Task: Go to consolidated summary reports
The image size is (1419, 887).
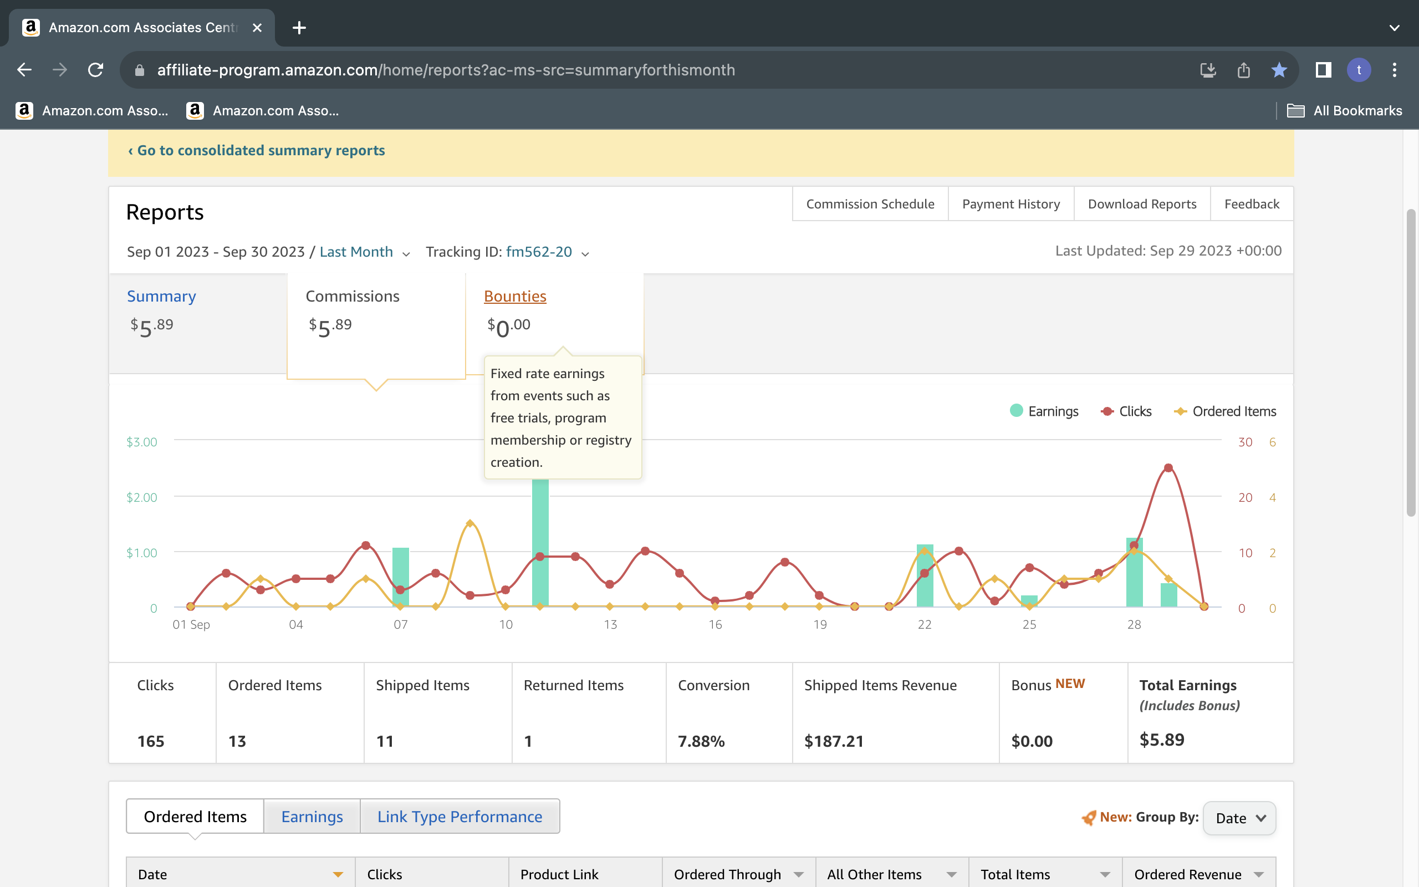Action: click(256, 150)
